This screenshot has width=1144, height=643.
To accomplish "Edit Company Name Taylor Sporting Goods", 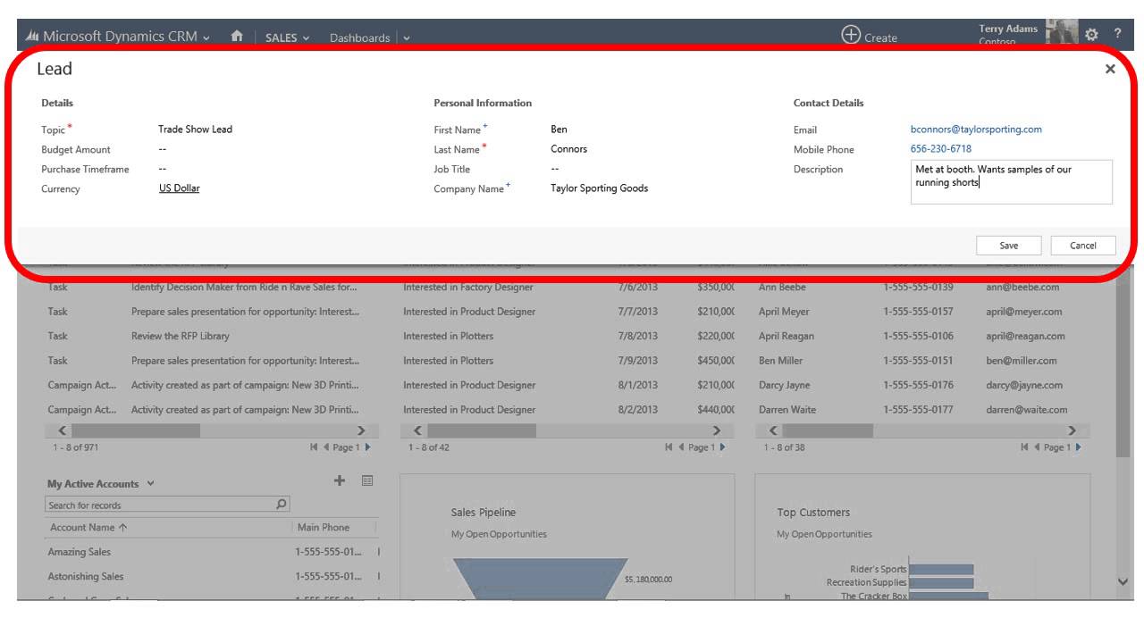I will (x=599, y=188).
